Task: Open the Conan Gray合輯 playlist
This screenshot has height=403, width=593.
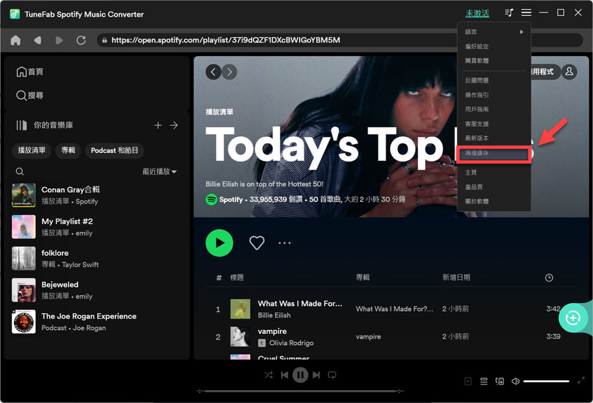Action: coord(97,195)
